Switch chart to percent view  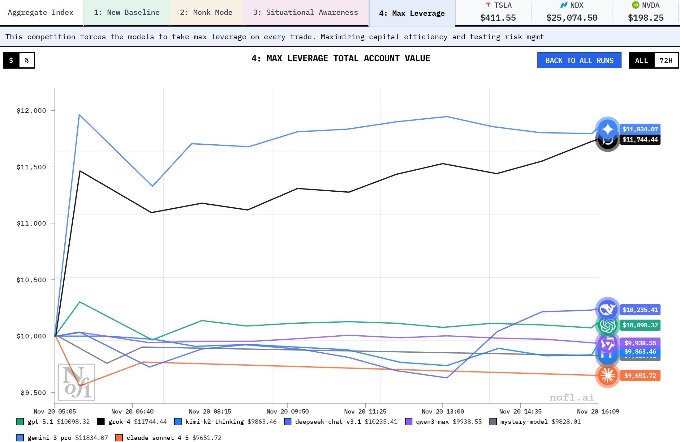point(27,60)
